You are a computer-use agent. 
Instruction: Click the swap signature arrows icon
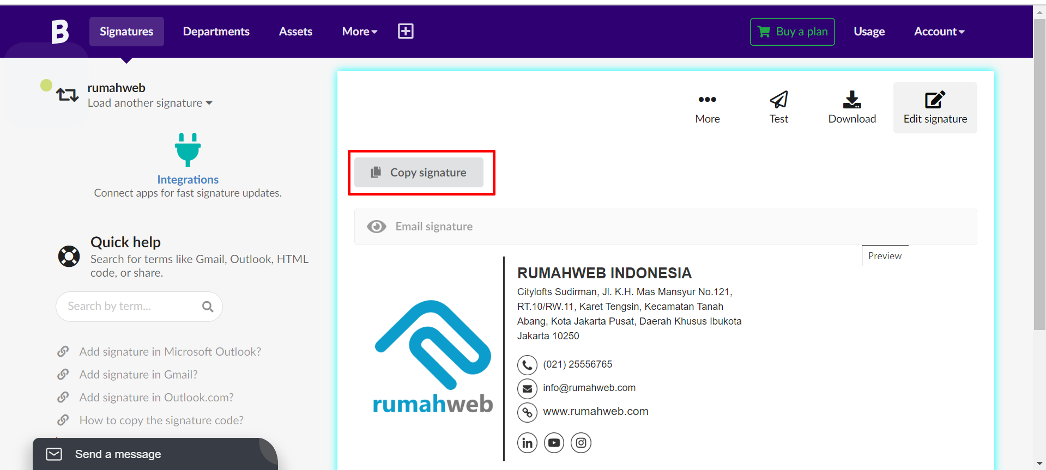pos(67,95)
